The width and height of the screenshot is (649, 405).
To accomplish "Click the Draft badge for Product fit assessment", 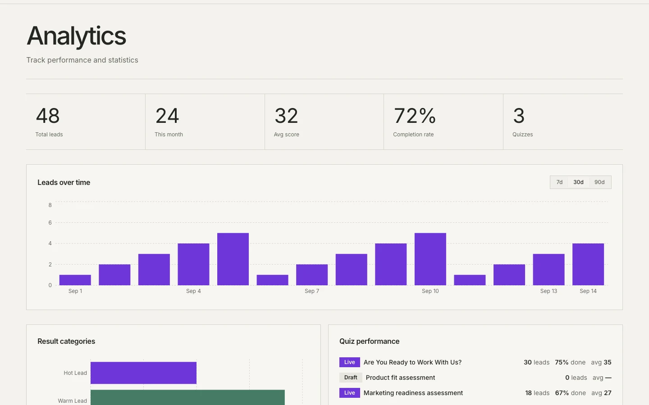I will pos(351,378).
